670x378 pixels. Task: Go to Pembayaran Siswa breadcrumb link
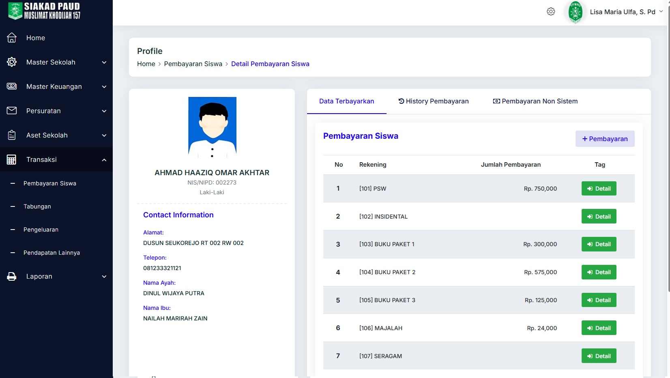click(193, 64)
